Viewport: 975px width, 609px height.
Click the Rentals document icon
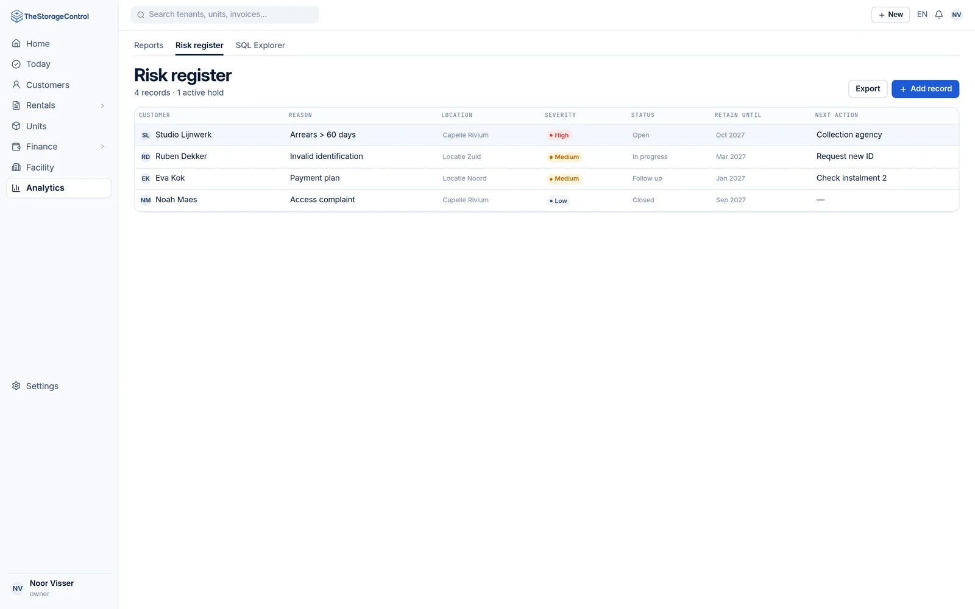(x=16, y=105)
